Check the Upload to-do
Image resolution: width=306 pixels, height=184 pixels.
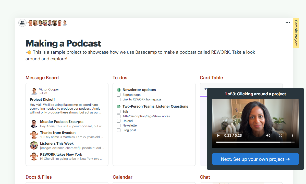[x=119, y=121]
